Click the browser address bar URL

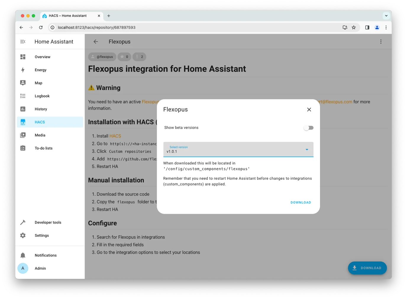[x=96, y=28]
